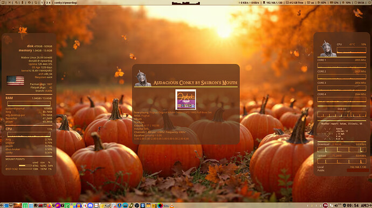This screenshot has width=372, height=208.
Task: Click the red round tray icon
Action: (326, 205)
